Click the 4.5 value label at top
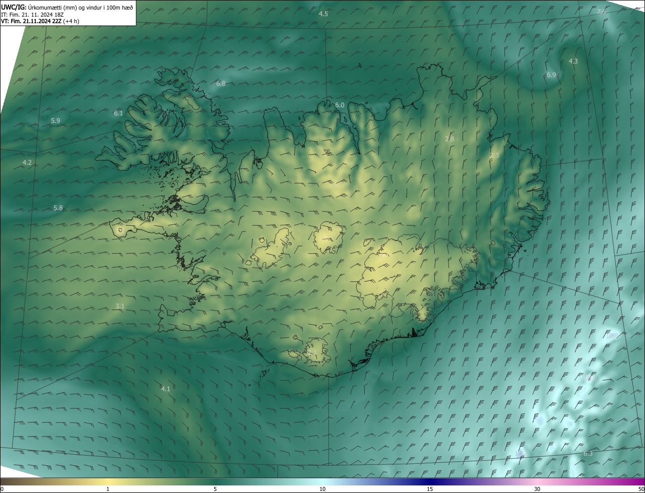645x493 pixels. [324, 14]
